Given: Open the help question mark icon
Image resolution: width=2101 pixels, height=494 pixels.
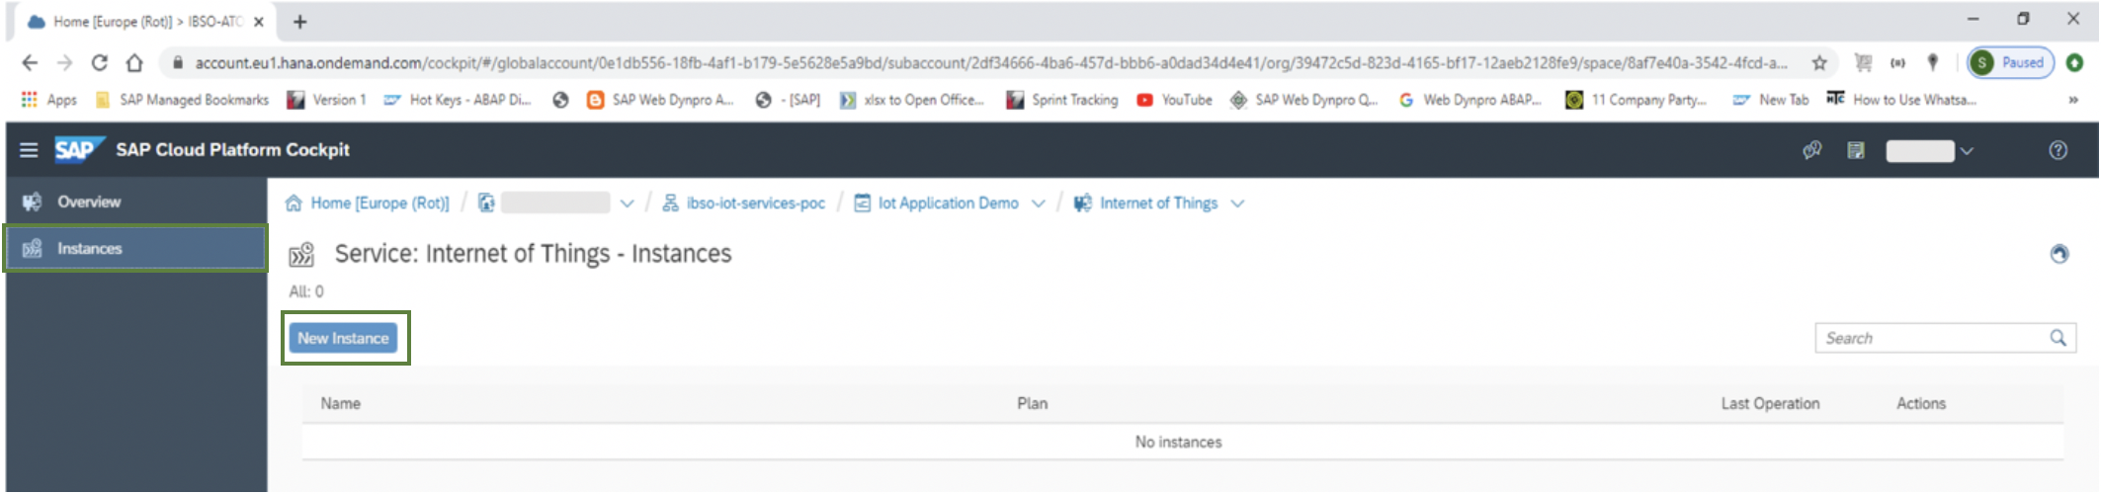Looking at the screenshot, I should [x=2058, y=150].
